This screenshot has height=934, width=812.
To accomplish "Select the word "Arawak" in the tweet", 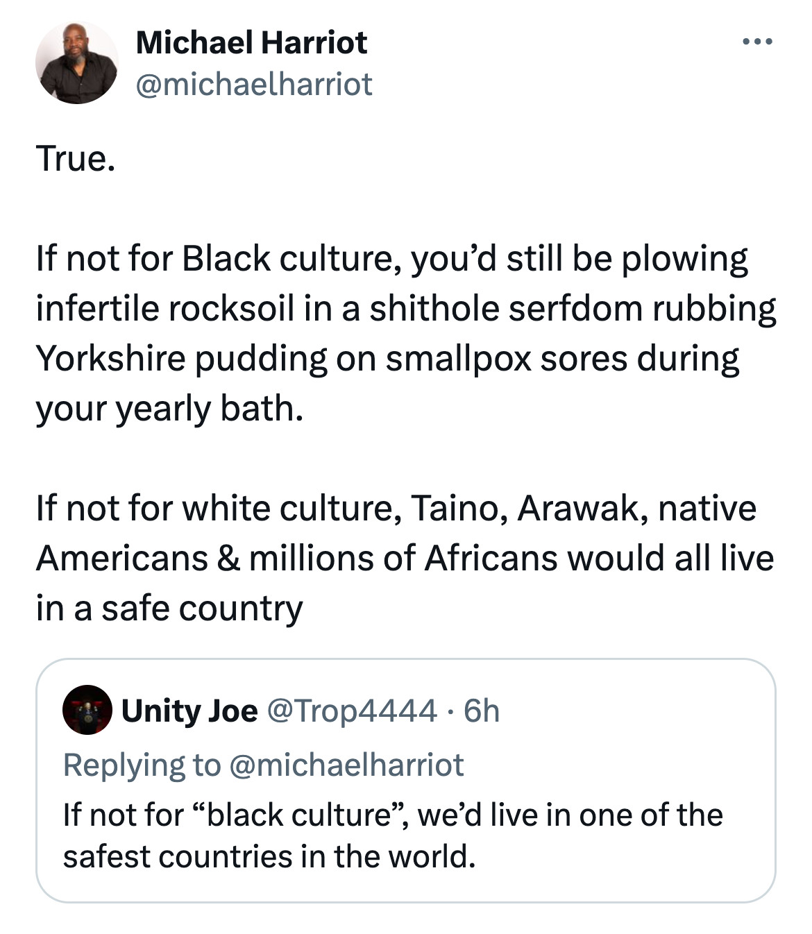I will (x=579, y=509).
